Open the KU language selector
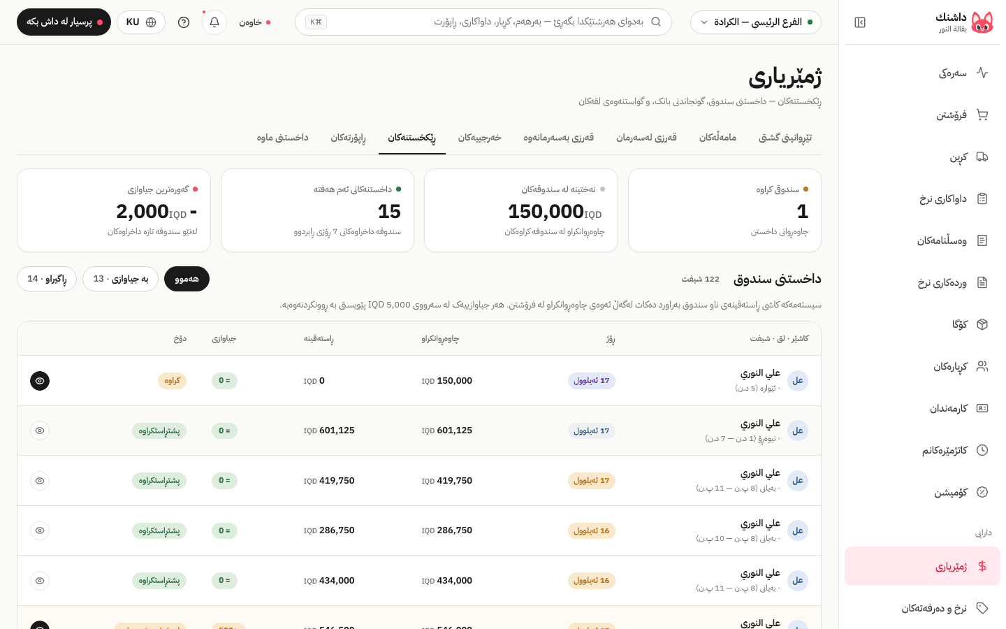 point(141,22)
